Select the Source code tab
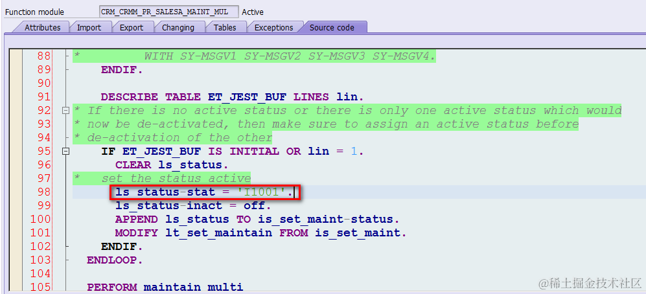 332,28
